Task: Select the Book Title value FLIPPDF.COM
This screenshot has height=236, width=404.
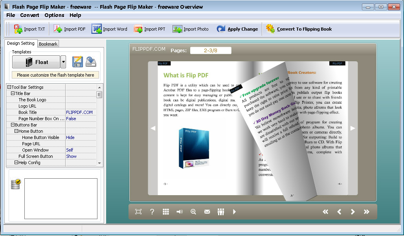Action: click(79, 112)
